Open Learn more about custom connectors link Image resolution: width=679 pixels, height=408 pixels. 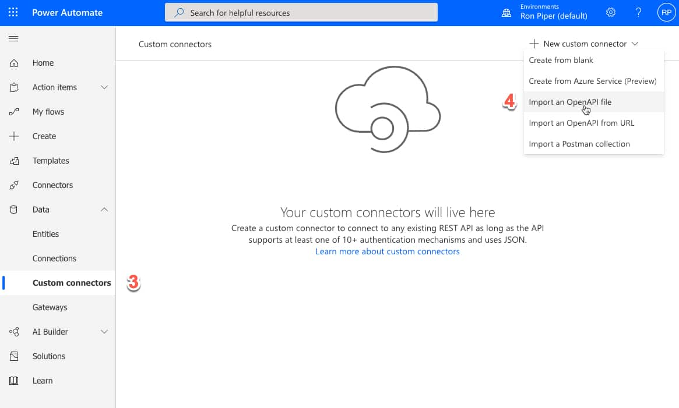388,251
